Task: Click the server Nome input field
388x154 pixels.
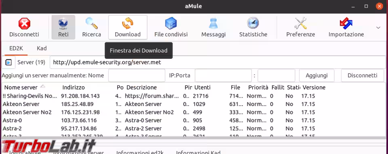Action: click(x=137, y=75)
